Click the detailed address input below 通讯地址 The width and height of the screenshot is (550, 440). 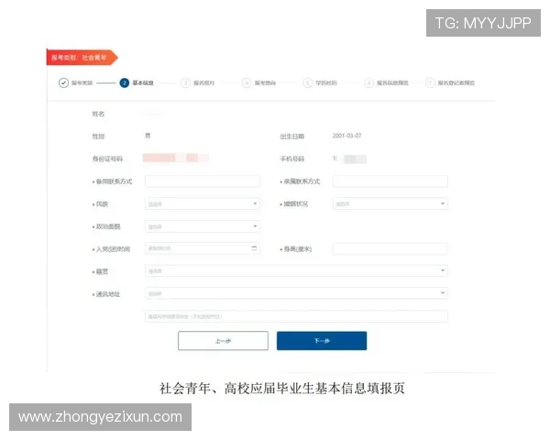[296, 316]
